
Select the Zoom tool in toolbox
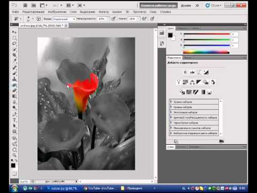14,155
